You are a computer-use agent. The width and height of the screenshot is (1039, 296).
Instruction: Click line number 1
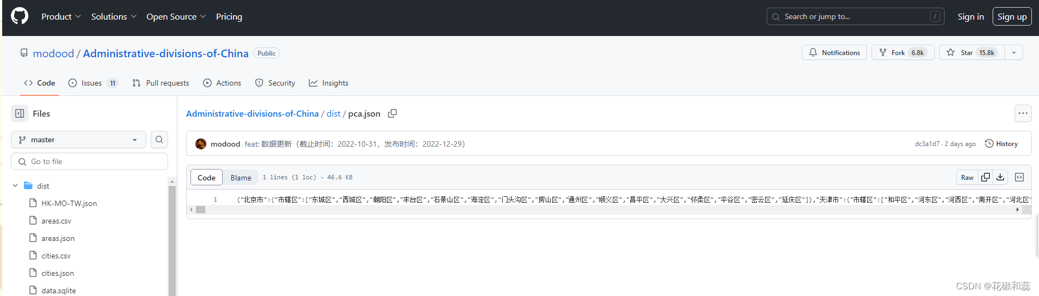point(216,200)
